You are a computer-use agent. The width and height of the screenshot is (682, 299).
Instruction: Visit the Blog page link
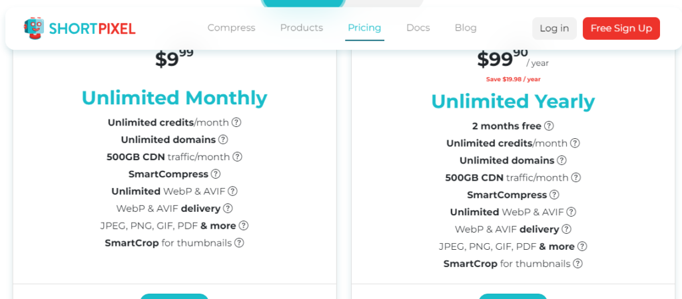click(466, 28)
